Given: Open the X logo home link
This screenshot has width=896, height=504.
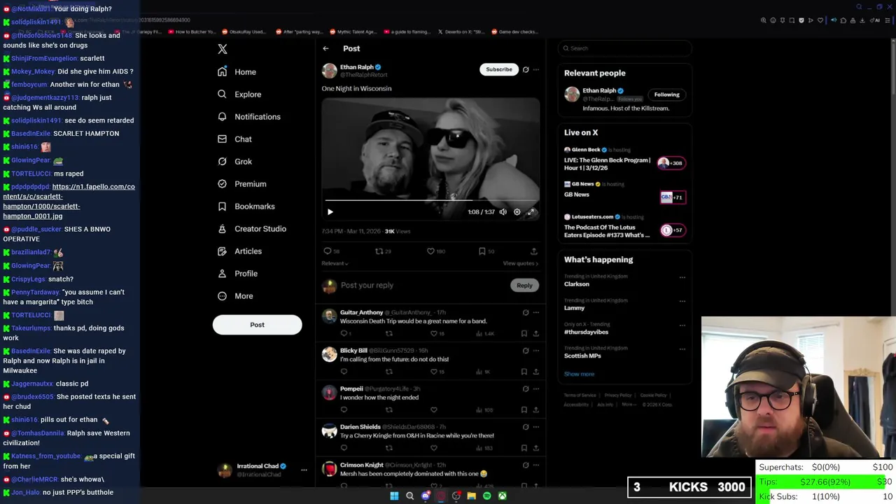Looking at the screenshot, I should coord(223,49).
